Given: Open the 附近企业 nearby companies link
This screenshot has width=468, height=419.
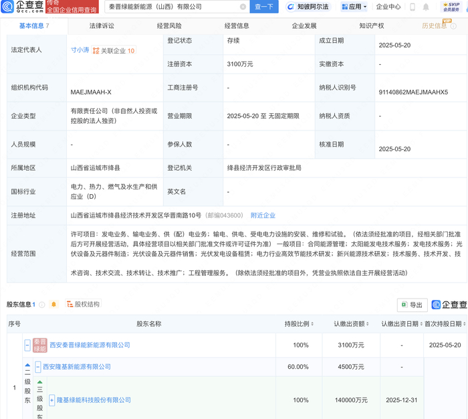Looking at the screenshot, I should pos(263,216).
